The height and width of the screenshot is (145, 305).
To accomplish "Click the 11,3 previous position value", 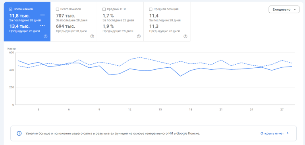I will 154,27.
